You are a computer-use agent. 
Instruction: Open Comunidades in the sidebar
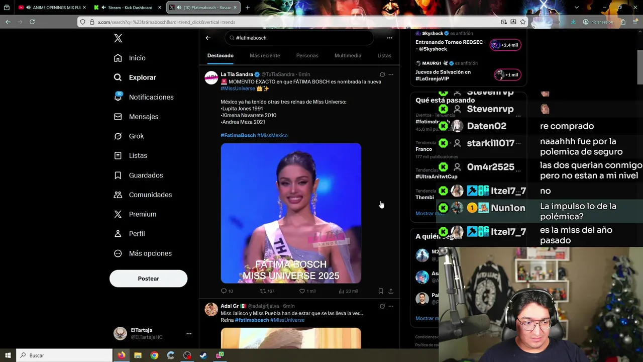[143, 195]
